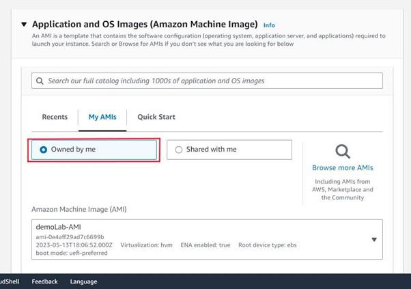Collapse the Application and OS Images section triangle

pos(24,25)
